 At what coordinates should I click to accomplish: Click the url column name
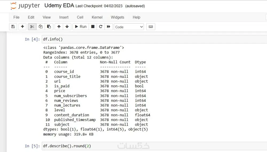[57, 81]
